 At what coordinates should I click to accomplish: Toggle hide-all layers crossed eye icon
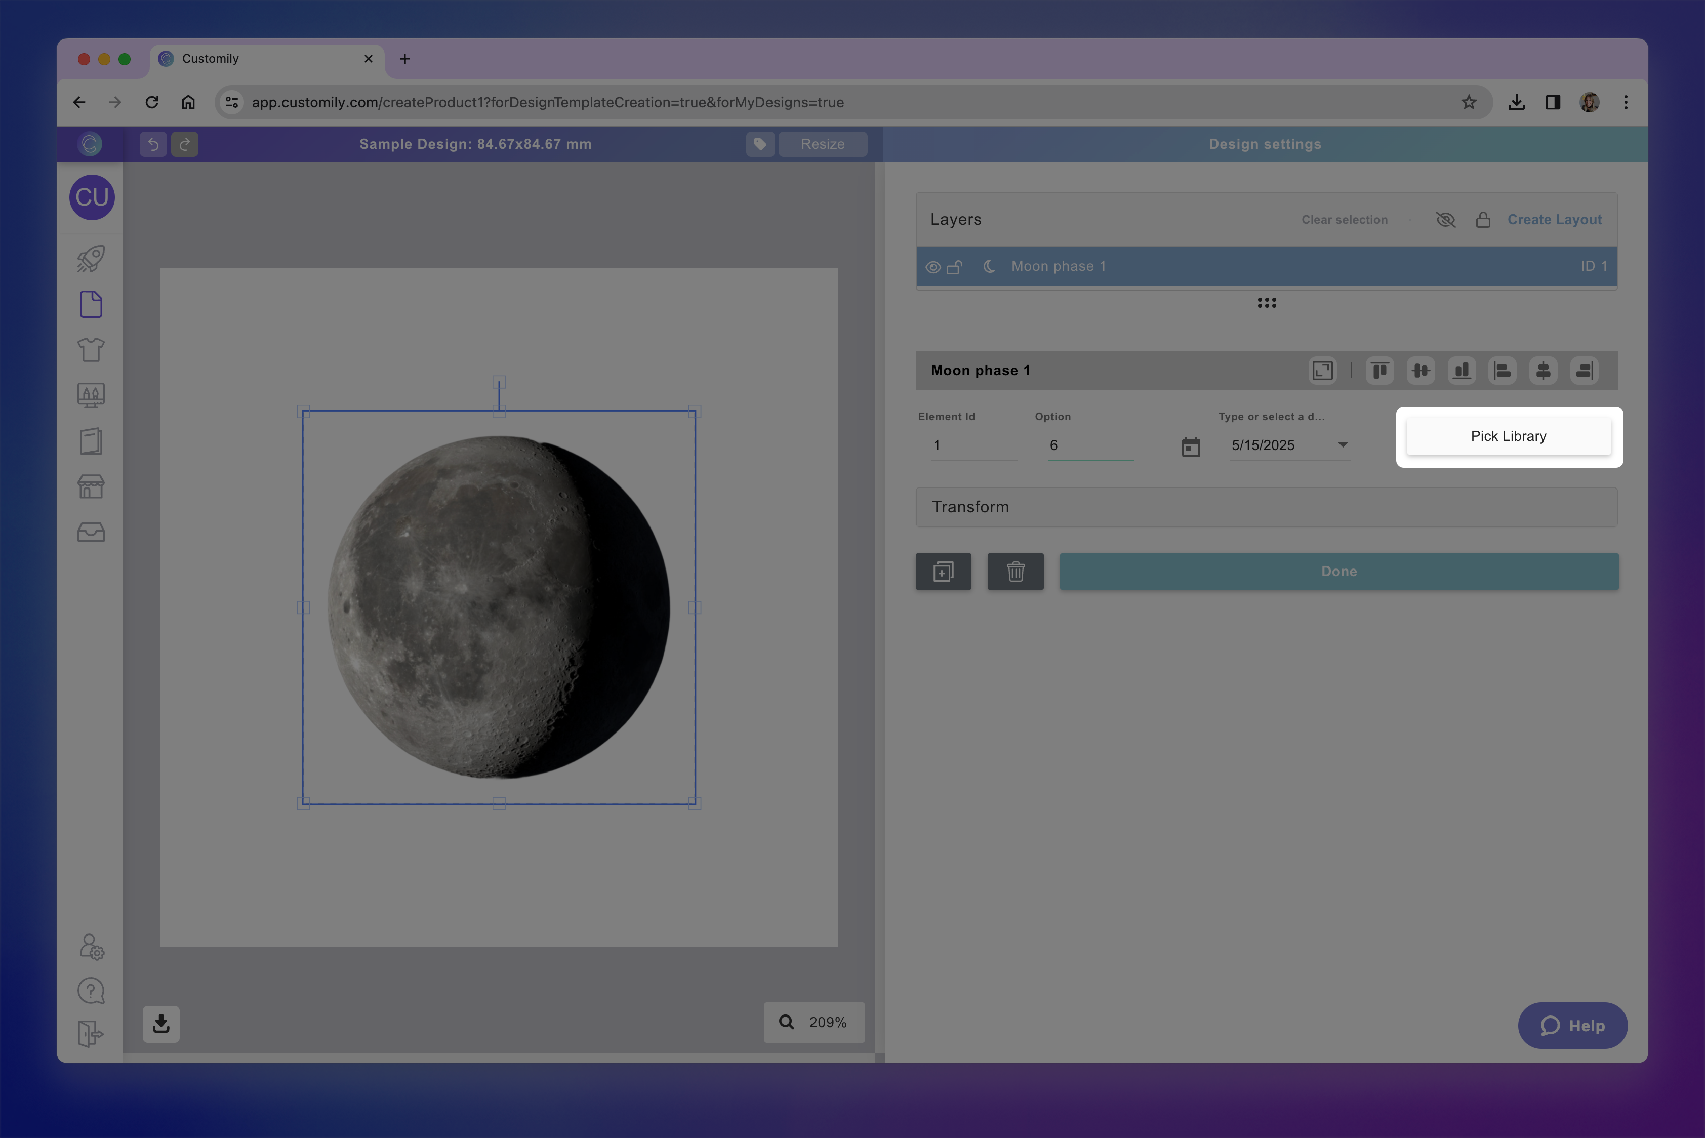tap(1445, 219)
